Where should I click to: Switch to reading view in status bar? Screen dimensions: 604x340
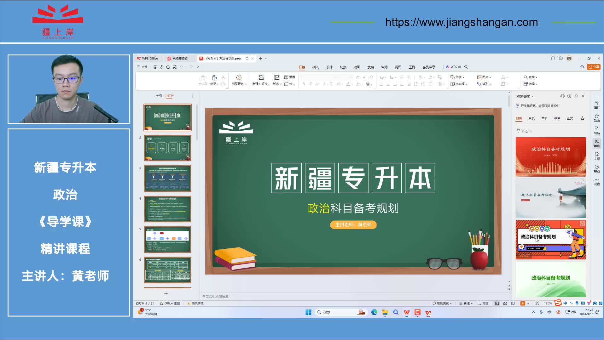pos(513,303)
